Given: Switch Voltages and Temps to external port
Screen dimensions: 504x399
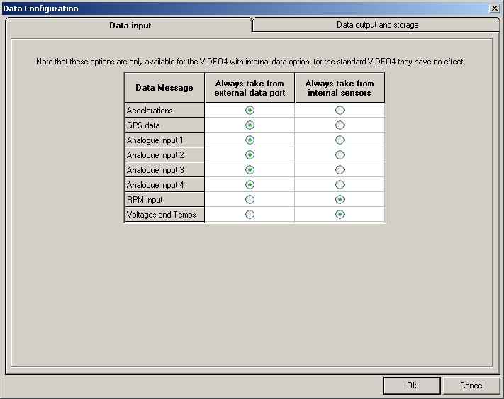Looking at the screenshot, I should tap(250, 215).
